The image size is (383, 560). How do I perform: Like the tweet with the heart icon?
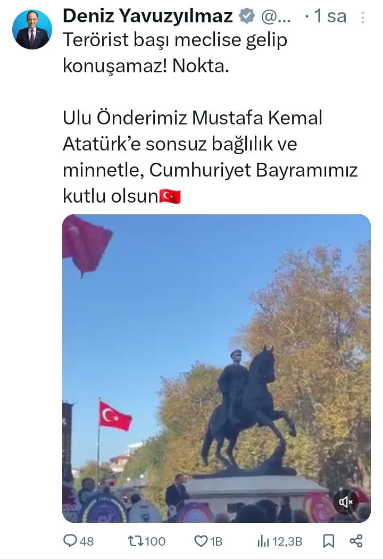coord(201,541)
